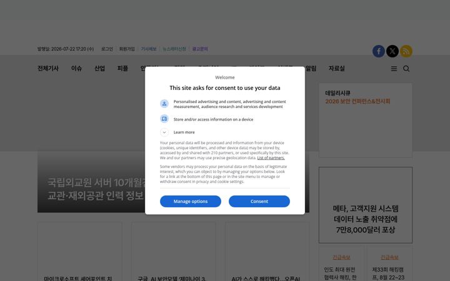Click the 발행일 date text

click(66, 49)
